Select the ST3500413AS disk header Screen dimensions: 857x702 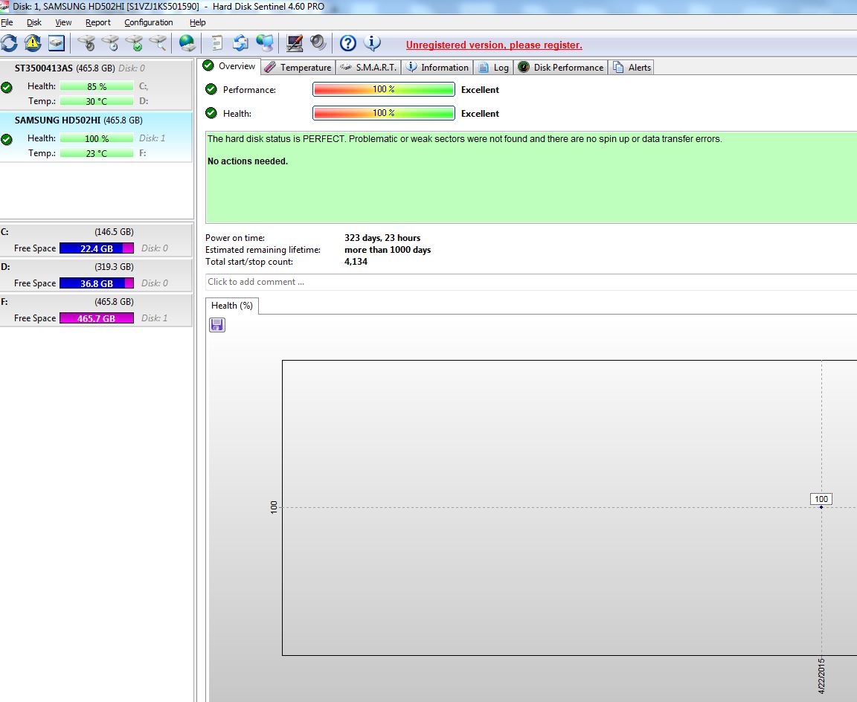point(80,68)
